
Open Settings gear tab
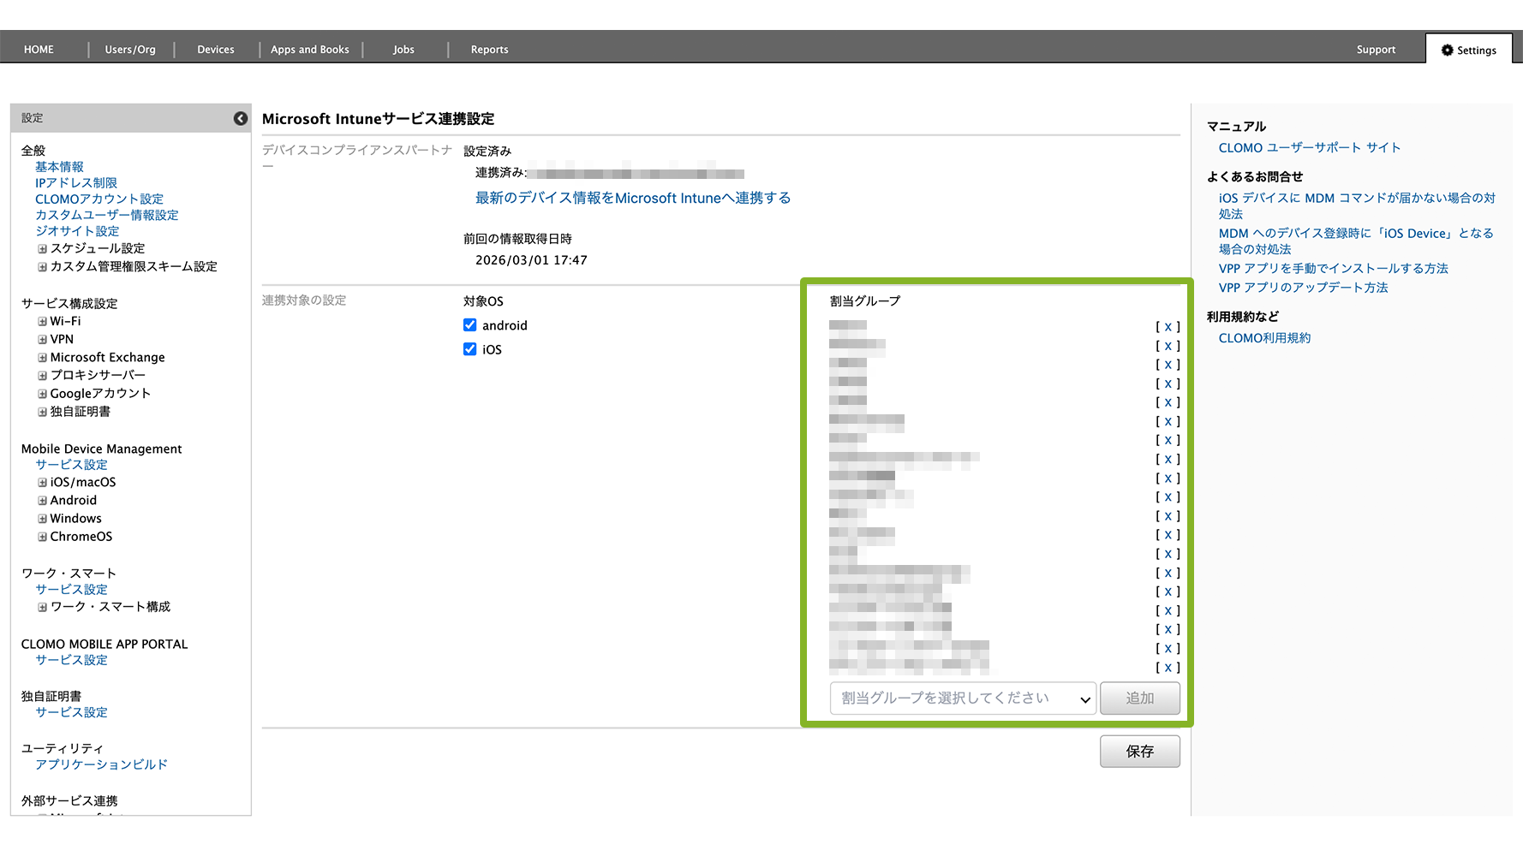tap(1469, 50)
